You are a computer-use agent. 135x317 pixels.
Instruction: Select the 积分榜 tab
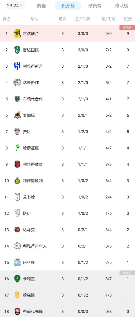[68, 5]
